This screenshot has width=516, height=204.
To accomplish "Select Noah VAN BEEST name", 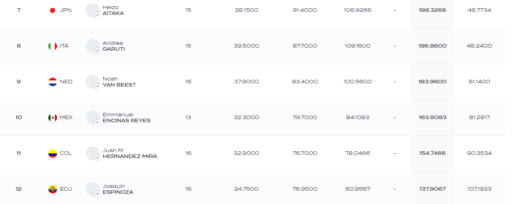I will click(x=119, y=82).
